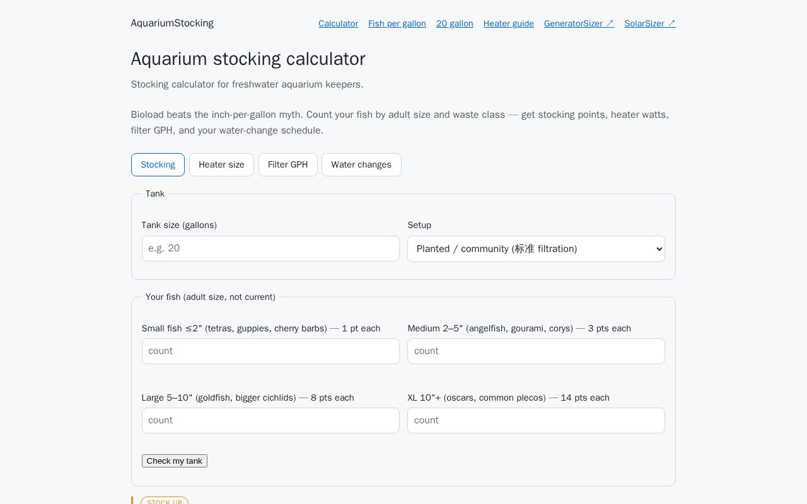Follow the SolarSizer external link
This screenshot has width=807, height=504.
(650, 23)
